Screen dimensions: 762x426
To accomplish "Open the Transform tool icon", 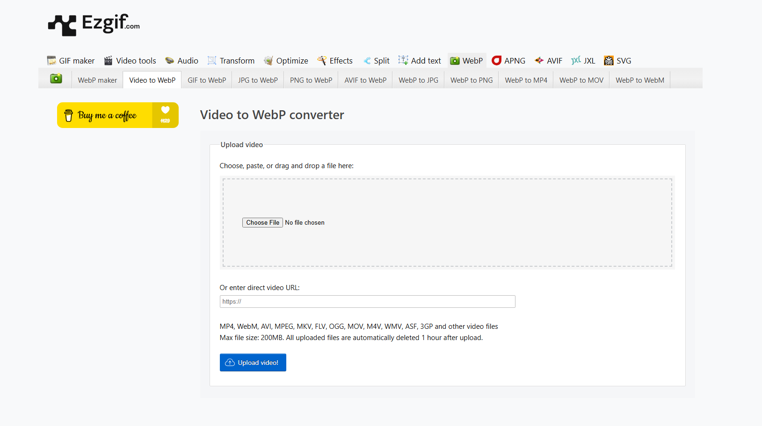I will (x=212, y=61).
